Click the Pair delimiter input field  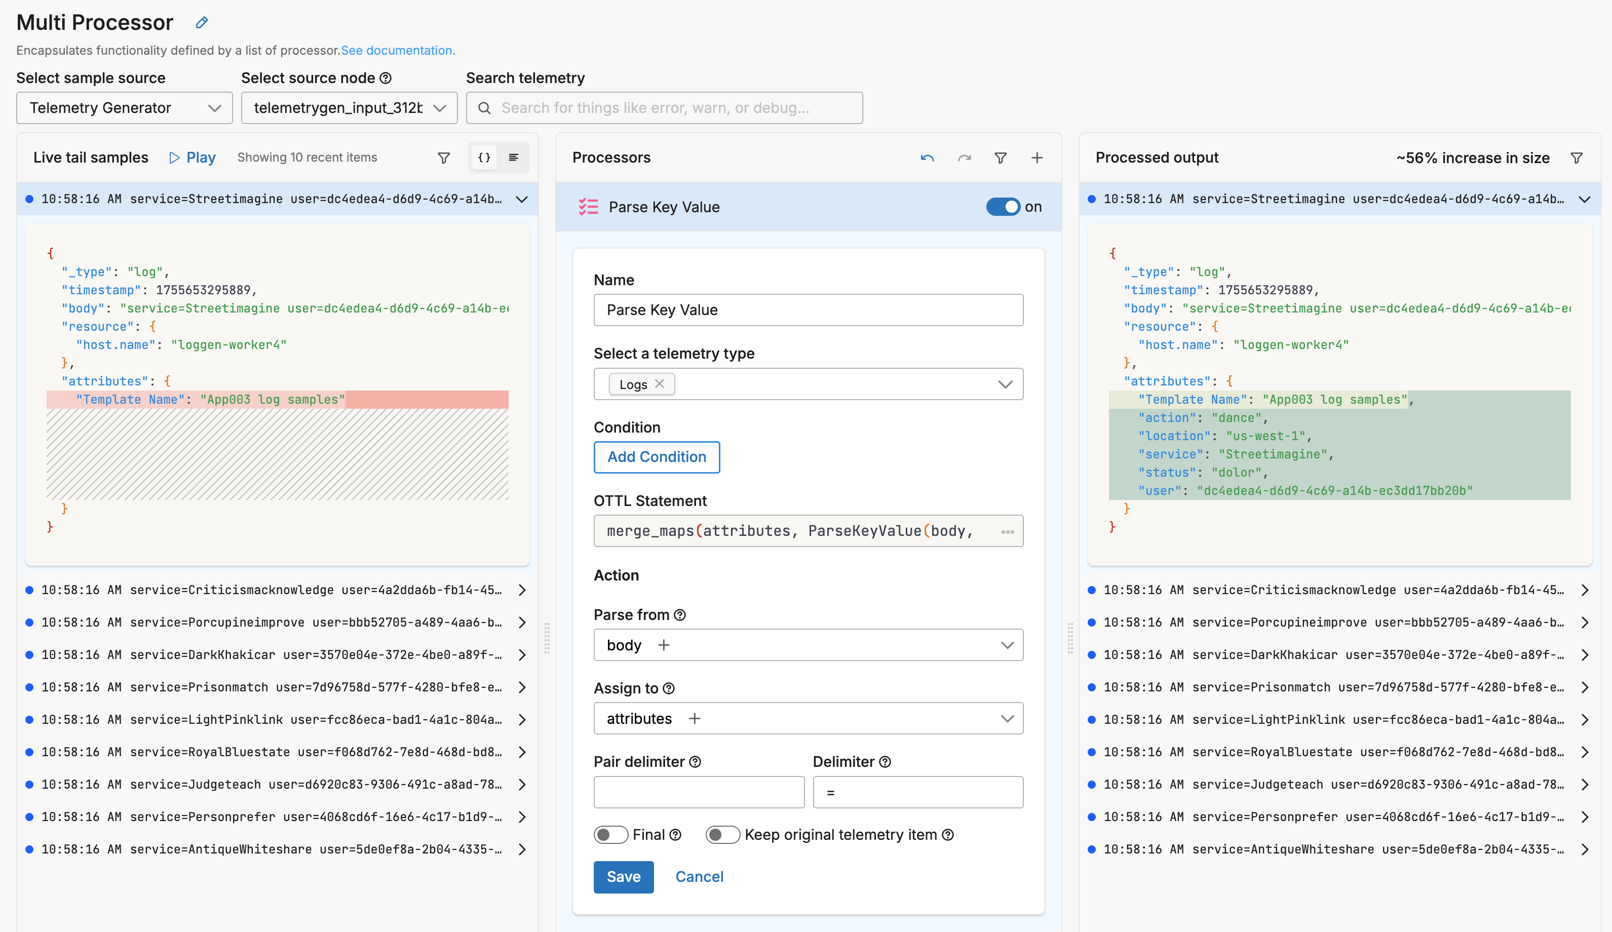tap(699, 792)
